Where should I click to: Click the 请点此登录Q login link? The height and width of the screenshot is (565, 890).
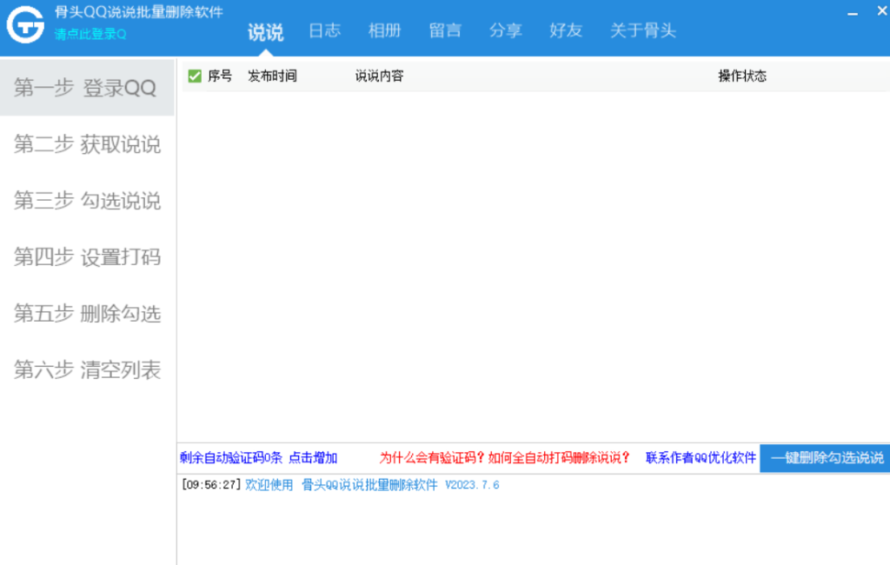[90, 34]
